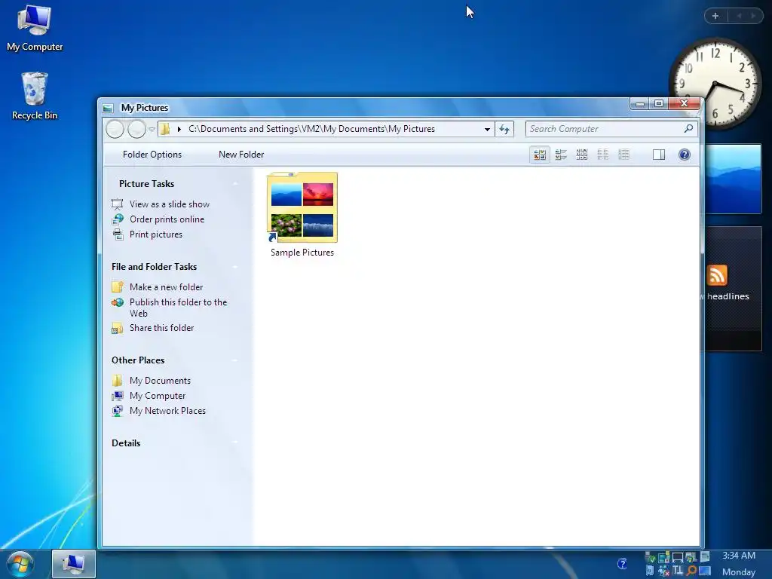Click the slide show icon

click(x=117, y=204)
